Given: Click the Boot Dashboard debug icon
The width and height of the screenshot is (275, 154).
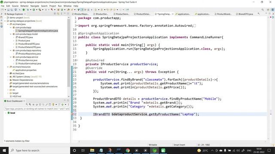Looking at the screenshot, I should [30, 104].
